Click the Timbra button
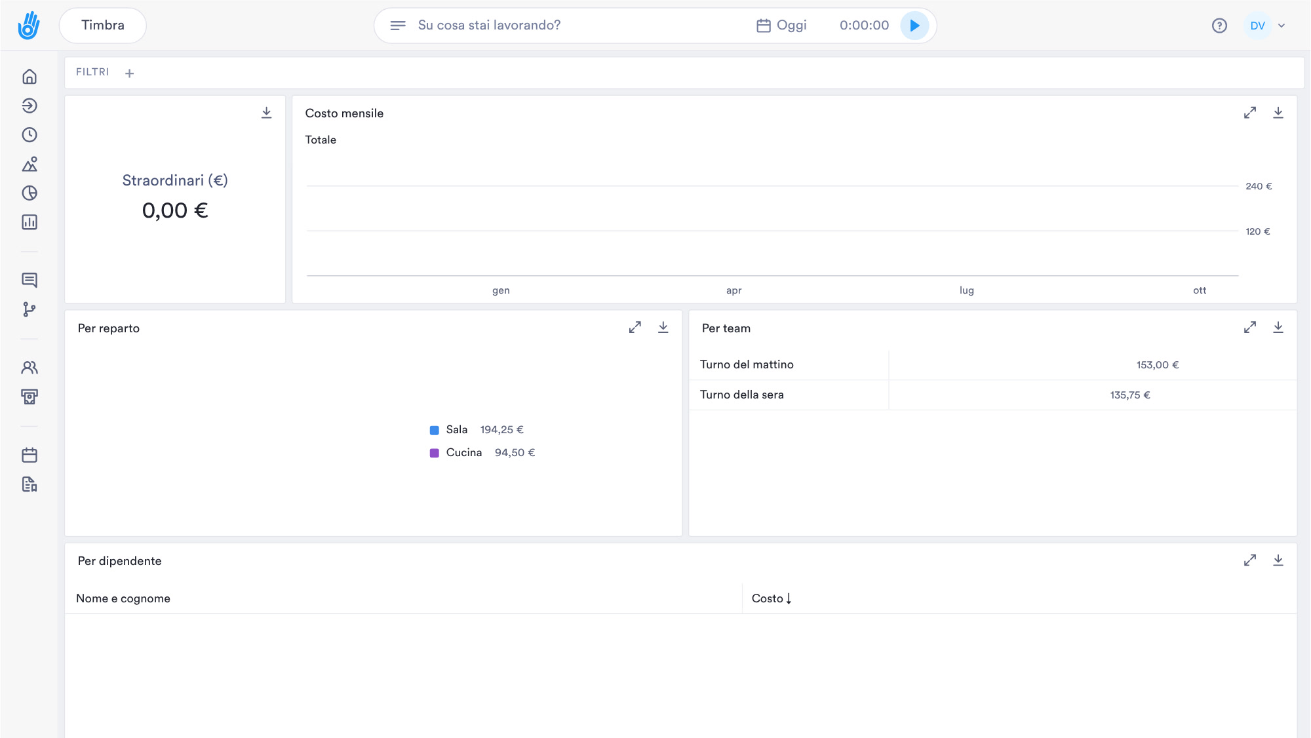This screenshot has width=1311, height=738. pyautogui.click(x=103, y=26)
